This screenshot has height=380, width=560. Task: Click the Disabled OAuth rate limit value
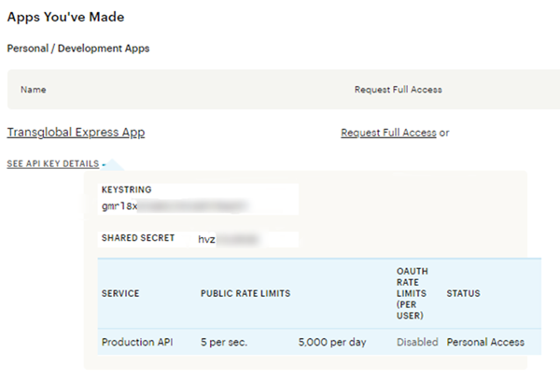[416, 342]
